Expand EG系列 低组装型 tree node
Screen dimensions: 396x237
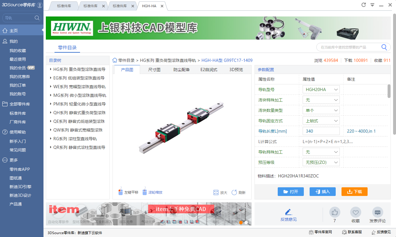(50, 78)
